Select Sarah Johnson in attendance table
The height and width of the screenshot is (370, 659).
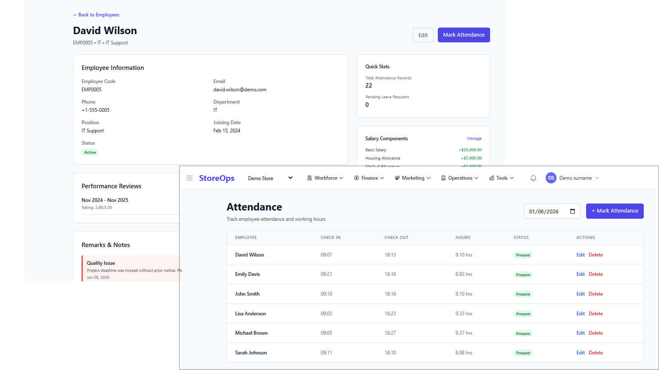click(x=251, y=353)
